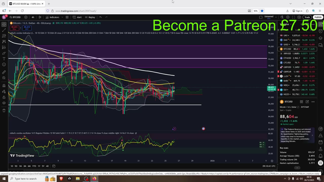
Task: Open the date range calendar icon
Action: (x=54, y=166)
